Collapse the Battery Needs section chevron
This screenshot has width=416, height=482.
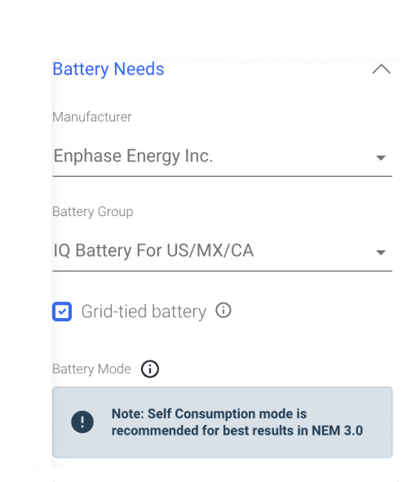click(x=381, y=69)
